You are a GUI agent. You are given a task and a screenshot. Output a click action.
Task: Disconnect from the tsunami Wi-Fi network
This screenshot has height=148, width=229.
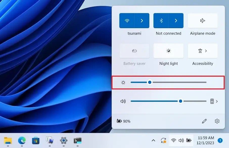click(127, 20)
